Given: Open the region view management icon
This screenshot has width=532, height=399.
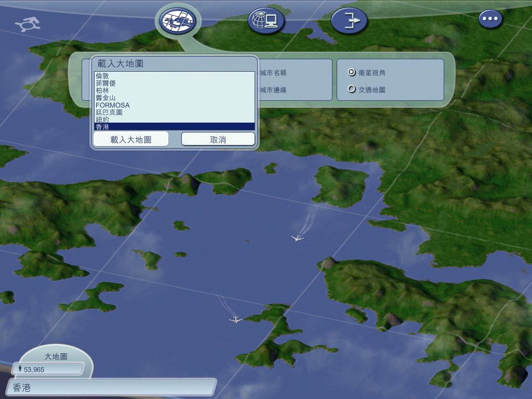Looking at the screenshot, I should (178, 21).
